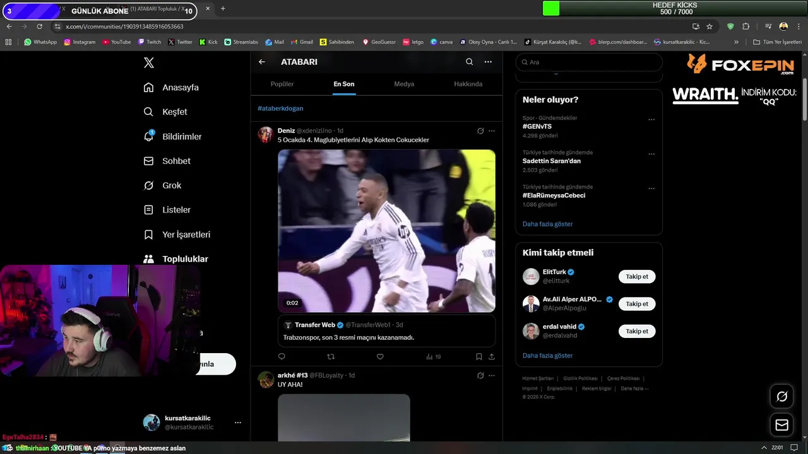Screen dimensions: 808x454
Task: Open more menu on Deniz's post
Action: click(x=492, y=131)
